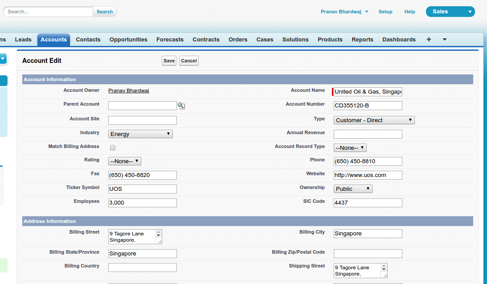This screenshot has width=487, height=284.
Task: Click the Billing Street scroll down arrow
Action: pos(158,235)
